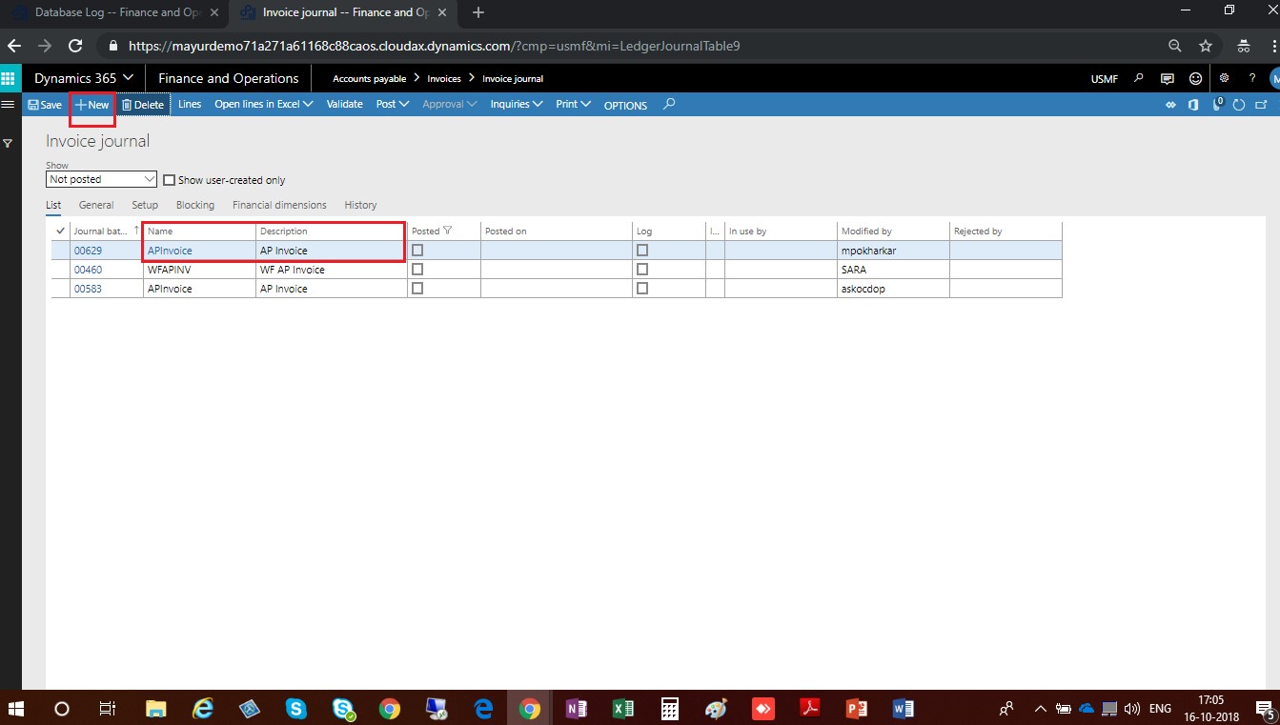1280x725 pixels.
Task: Expand the hamburger navigation pane
Action: (8, 105)
